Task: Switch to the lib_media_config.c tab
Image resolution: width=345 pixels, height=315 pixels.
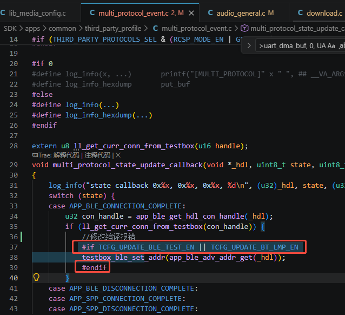Action: click(x=37, y=13)
